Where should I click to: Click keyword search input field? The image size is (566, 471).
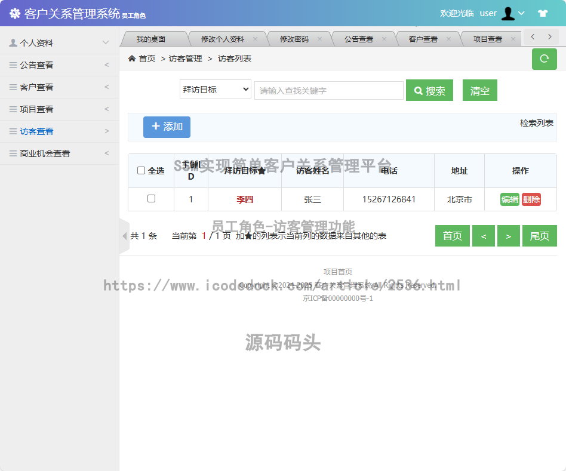(329, 90)
